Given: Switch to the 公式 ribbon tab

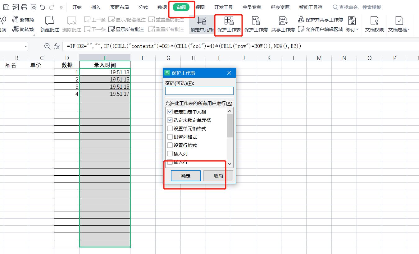Looking at the screenshot, I should (x=143, y=7).
